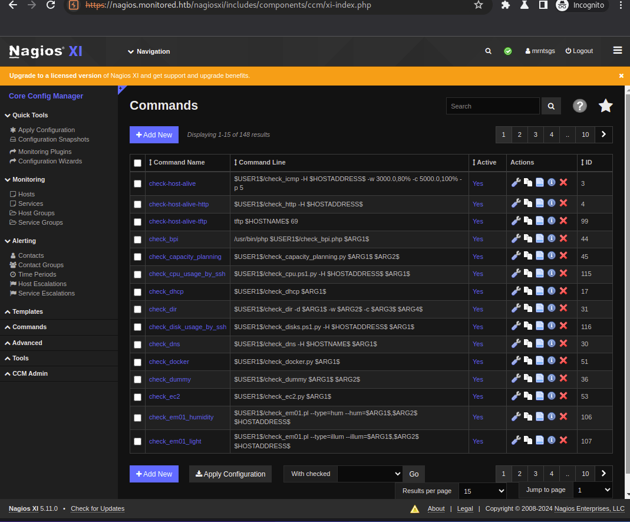Click the info icon for check_dns row
The image size is (630, 522).
(x=551, y=343)
